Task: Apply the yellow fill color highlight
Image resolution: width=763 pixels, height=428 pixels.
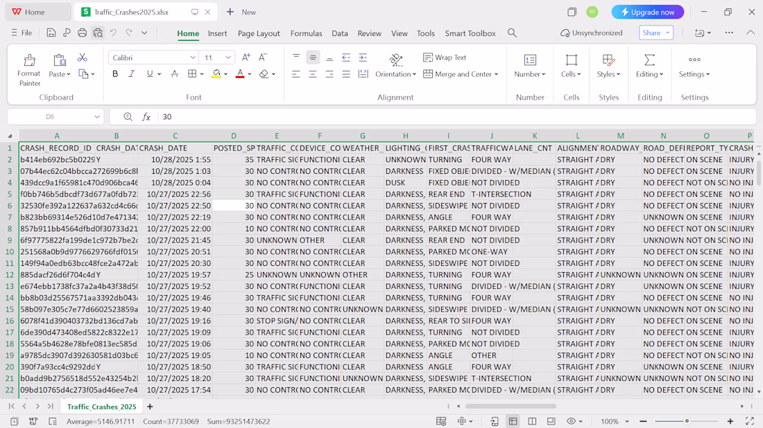Action: [216, 74]
